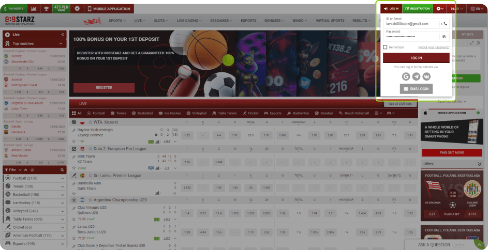This screenshot has width=488, height=250.
Task: Favorite the Sri-Lanka. Premier League star
Action: tap(91, 176)
